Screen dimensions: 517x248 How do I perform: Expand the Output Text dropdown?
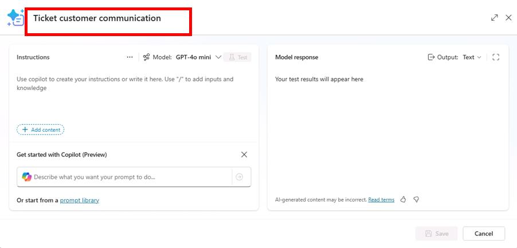[x=472, y=57]
